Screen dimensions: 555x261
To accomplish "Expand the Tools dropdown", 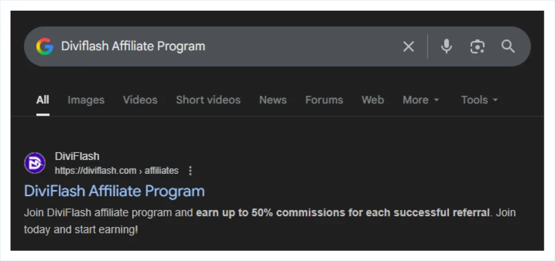I will tap(479, 100).
